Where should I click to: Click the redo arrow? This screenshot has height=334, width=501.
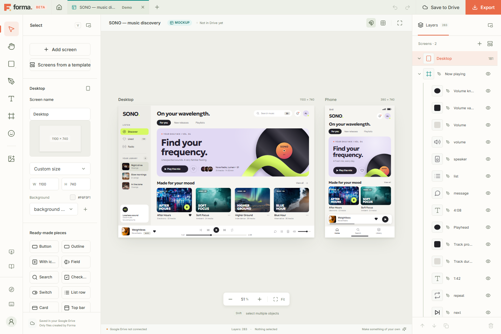(407, 7)
